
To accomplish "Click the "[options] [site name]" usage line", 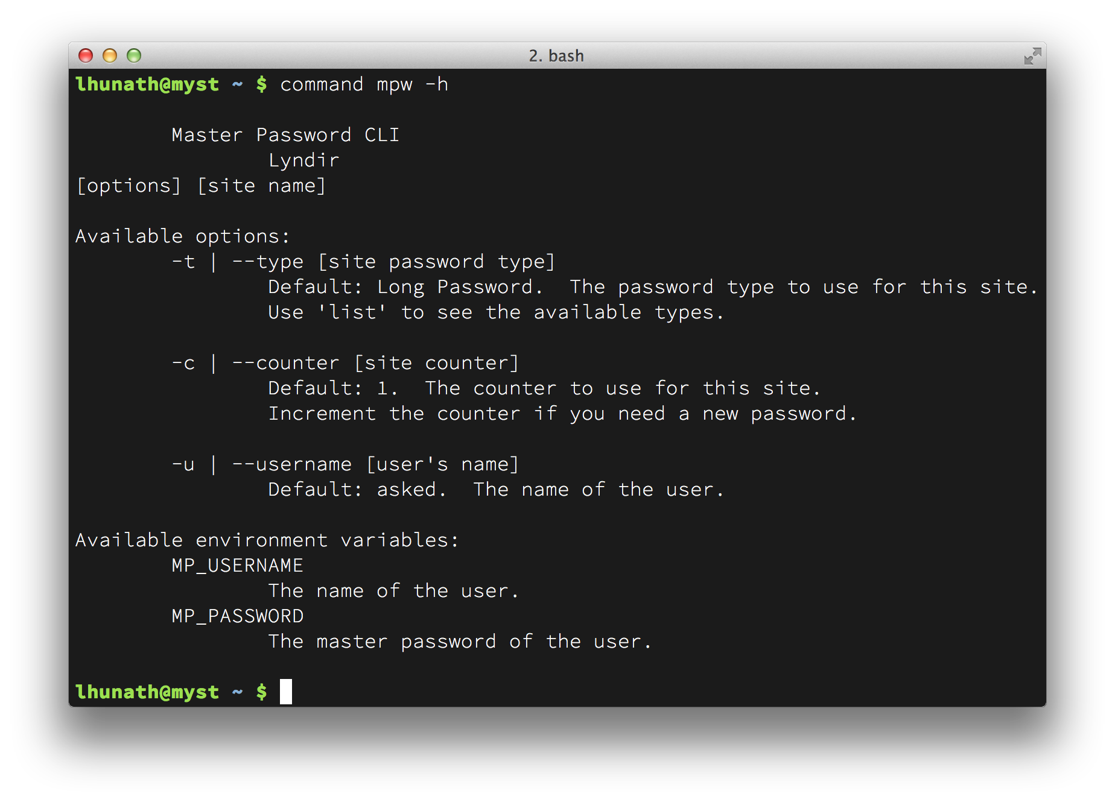I will tap(201, 186).
